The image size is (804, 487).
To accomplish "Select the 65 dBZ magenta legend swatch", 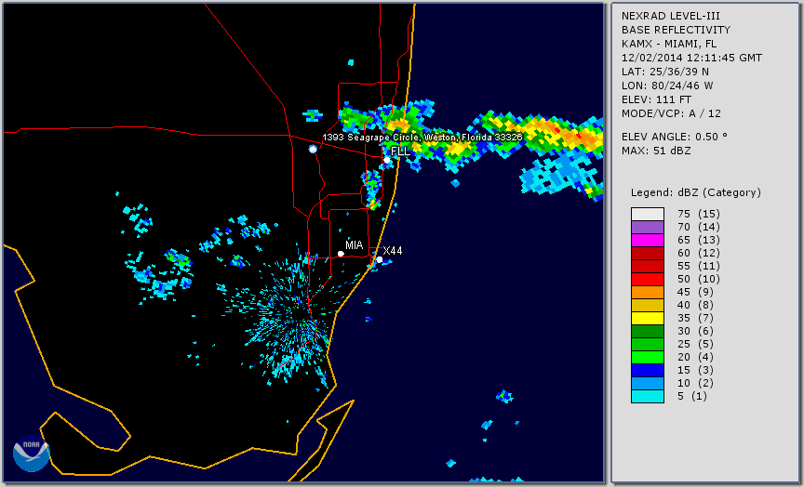I will click(648, 240).
